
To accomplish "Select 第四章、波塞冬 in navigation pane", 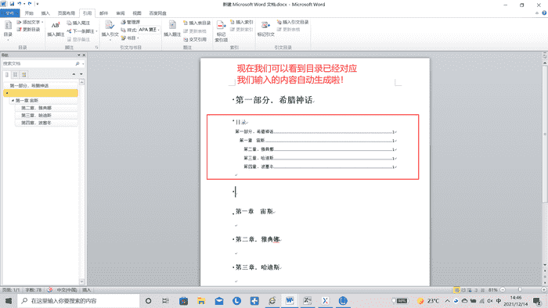I will pos(46,123).
